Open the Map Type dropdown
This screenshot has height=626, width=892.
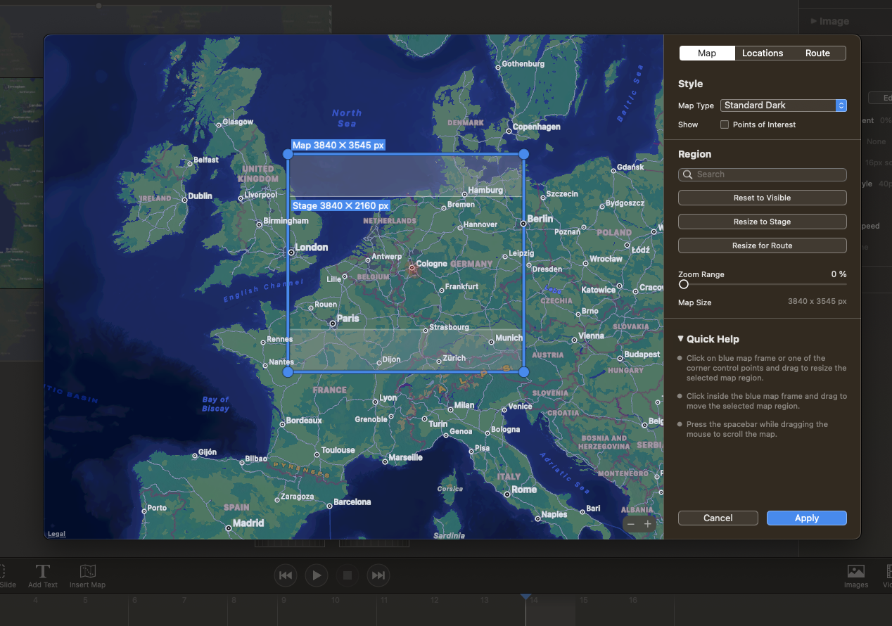click(x=783, y=105)
